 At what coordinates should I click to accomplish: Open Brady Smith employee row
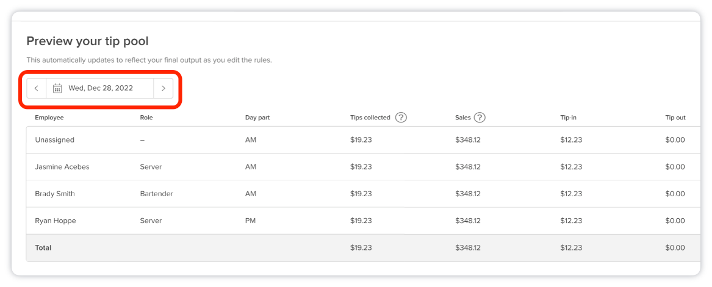tap(55, 194)
